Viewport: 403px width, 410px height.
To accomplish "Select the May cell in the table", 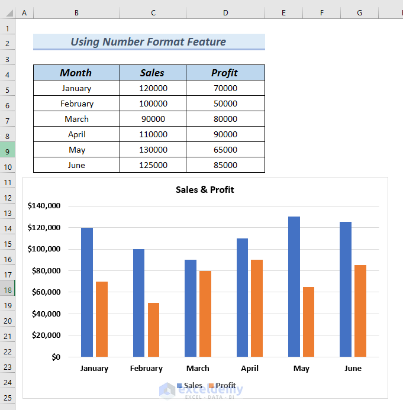I will click(76, 150).
